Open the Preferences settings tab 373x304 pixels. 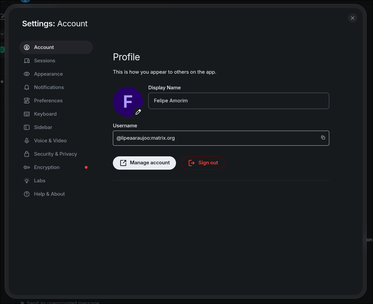48,101
